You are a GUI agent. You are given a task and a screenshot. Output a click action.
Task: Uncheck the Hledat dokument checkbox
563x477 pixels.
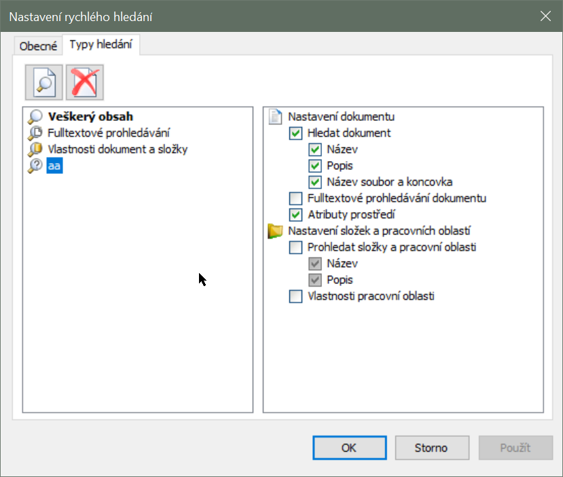click(295, 133)
